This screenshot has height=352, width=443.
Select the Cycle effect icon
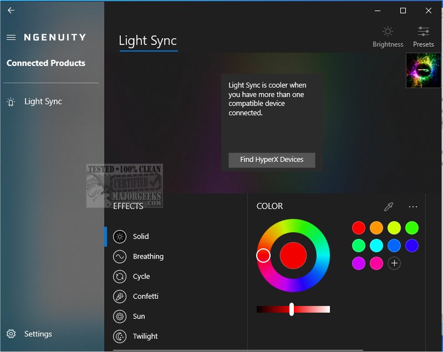point(120,277)
